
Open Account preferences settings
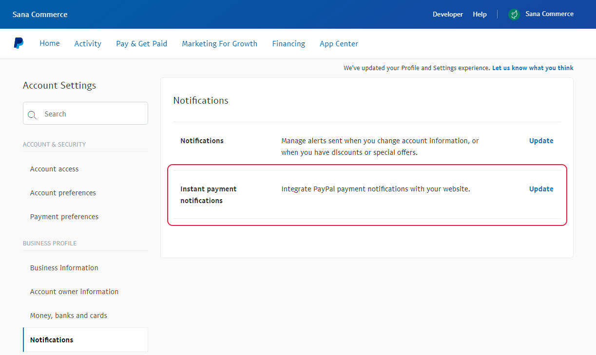pyautogui.click(x=63, y=193)
